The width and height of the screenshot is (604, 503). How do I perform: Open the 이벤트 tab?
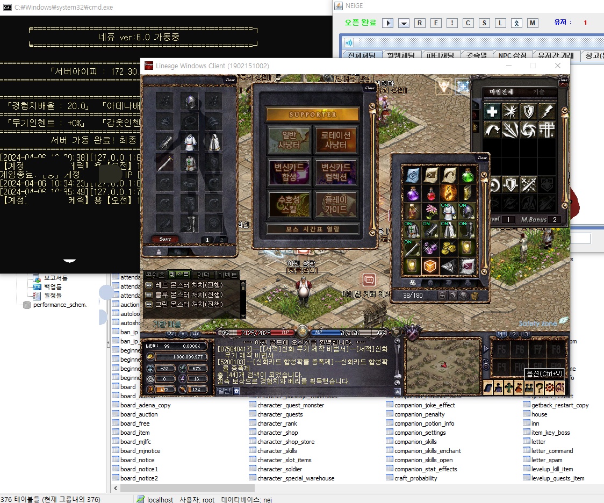tap(227, 275)
